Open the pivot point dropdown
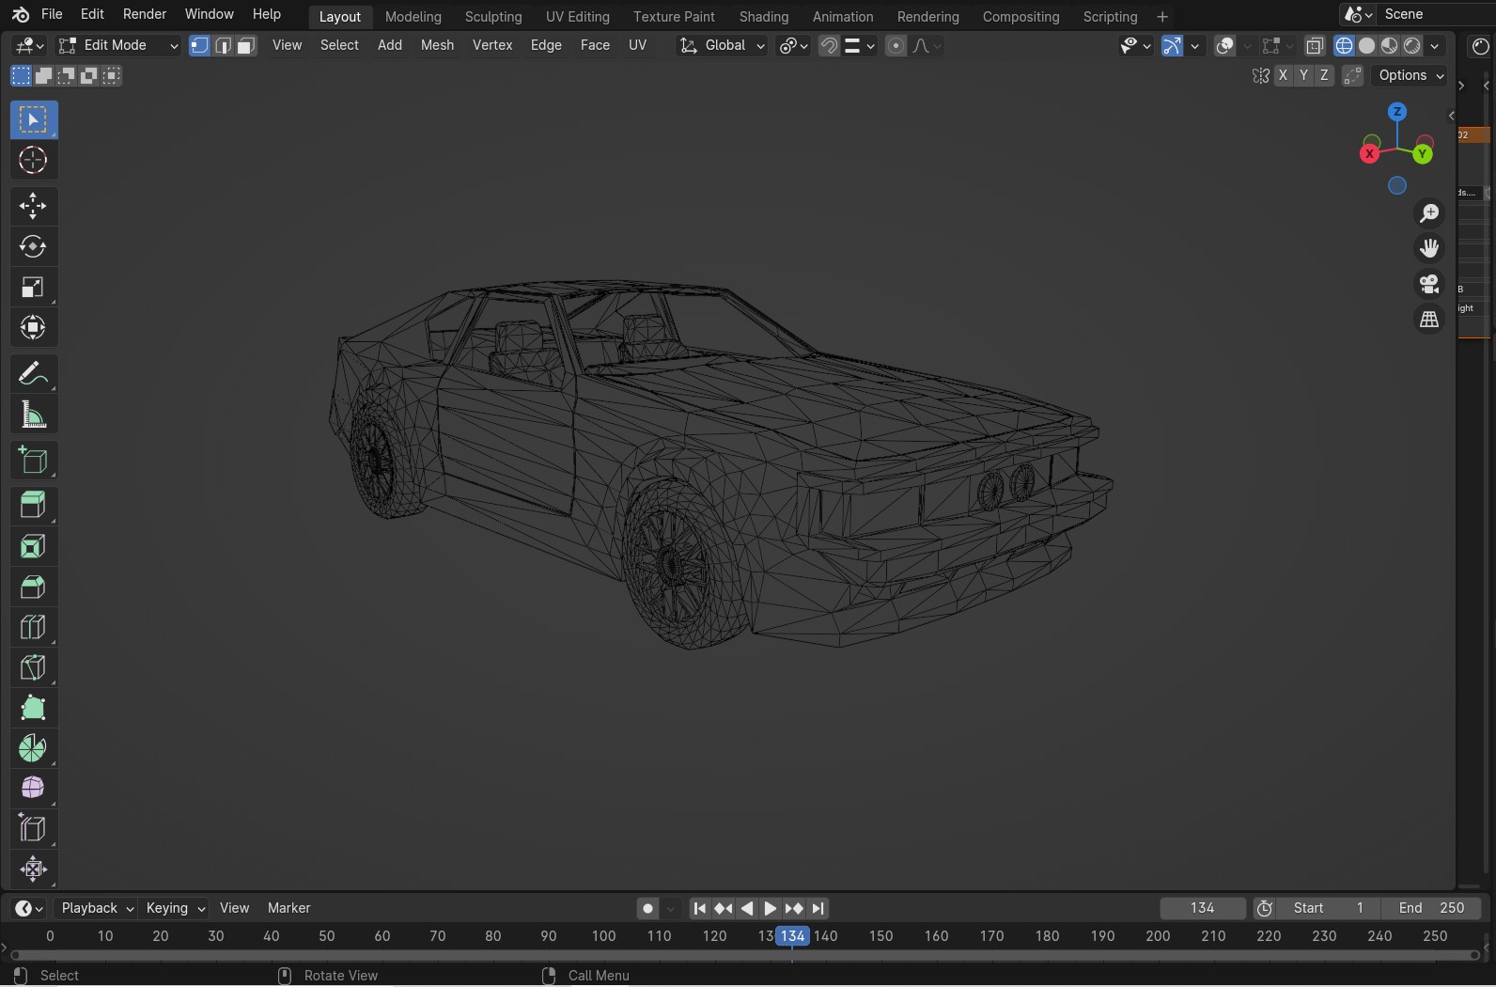 (x=794, y=46)
